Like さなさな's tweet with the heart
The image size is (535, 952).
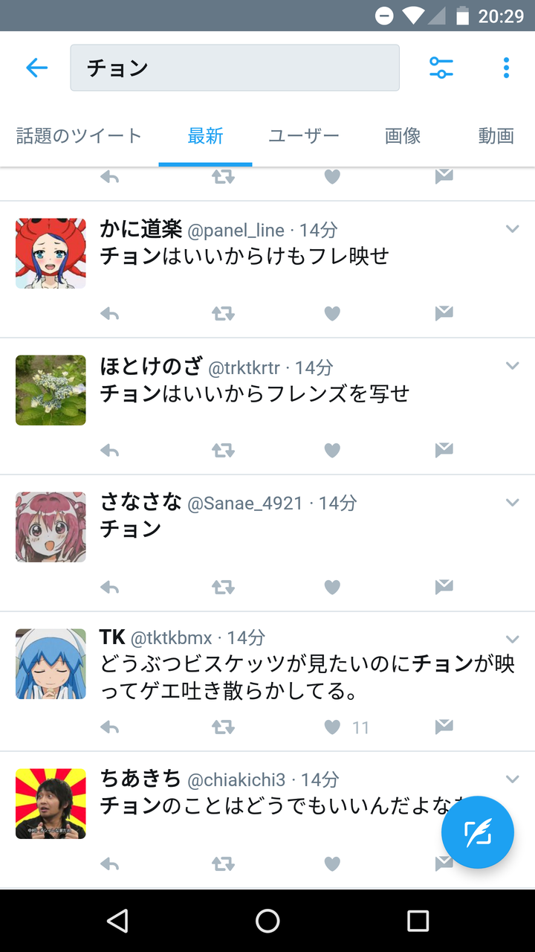coord(332,588)
